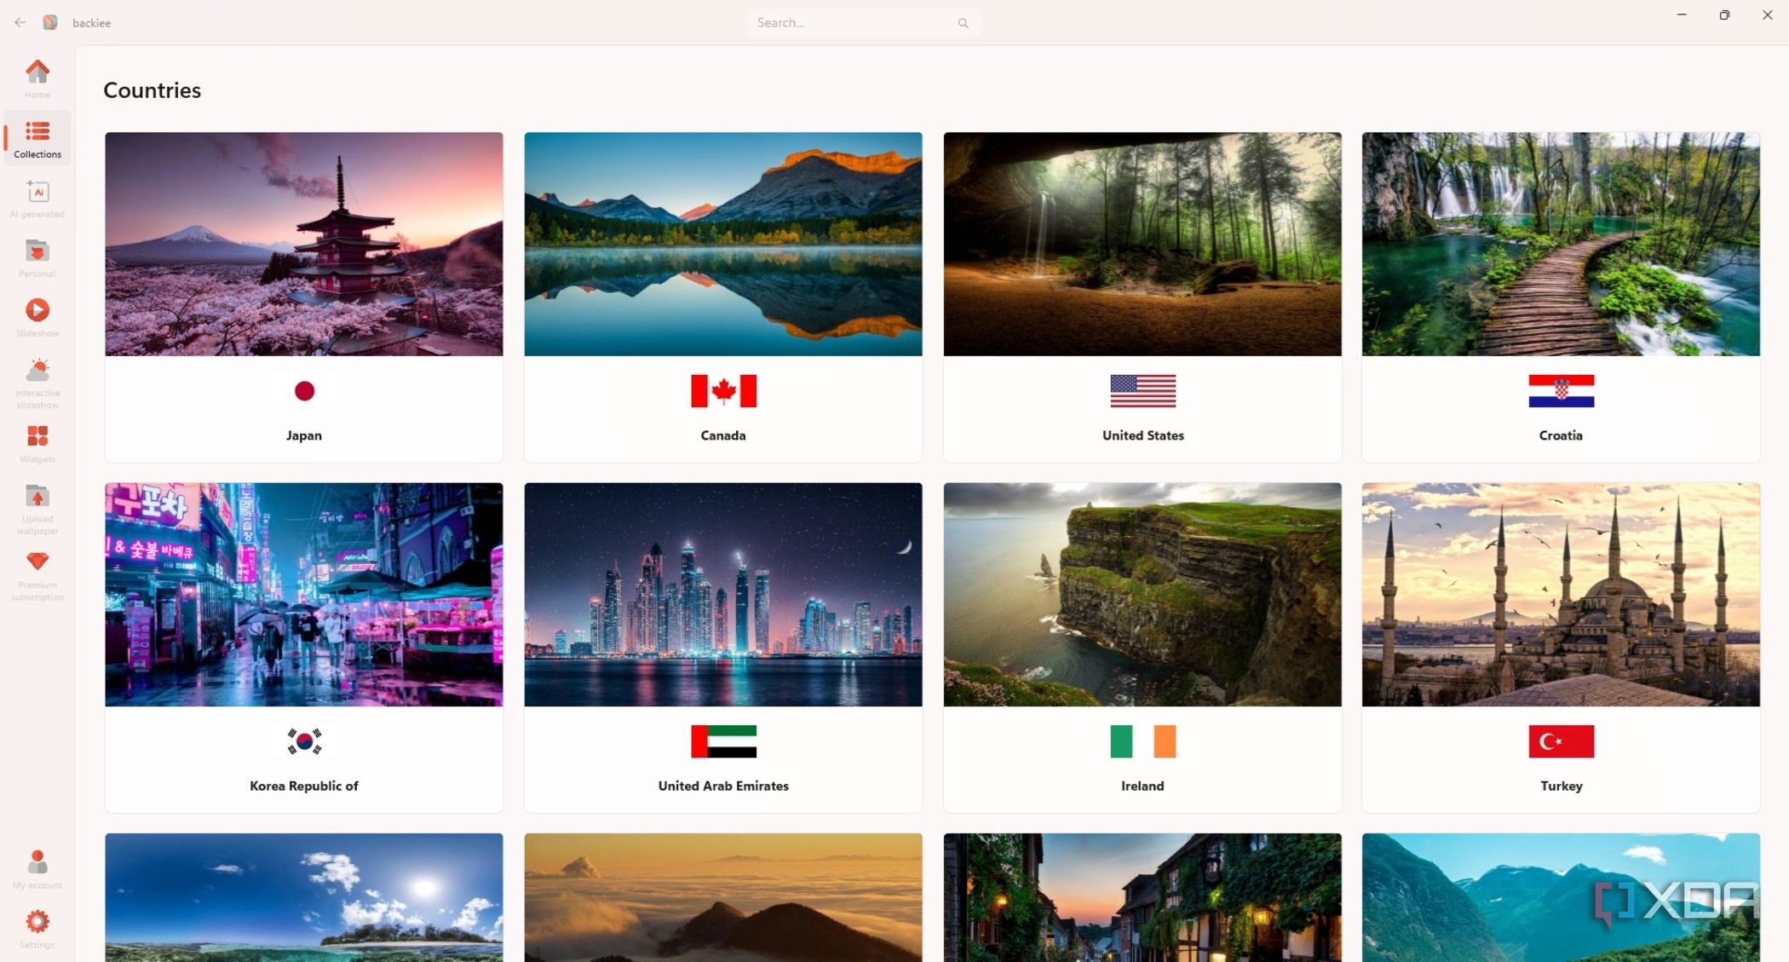Open AI generated wallpapers section
This screenshot has width=1789, height=962.
(37, 198)
